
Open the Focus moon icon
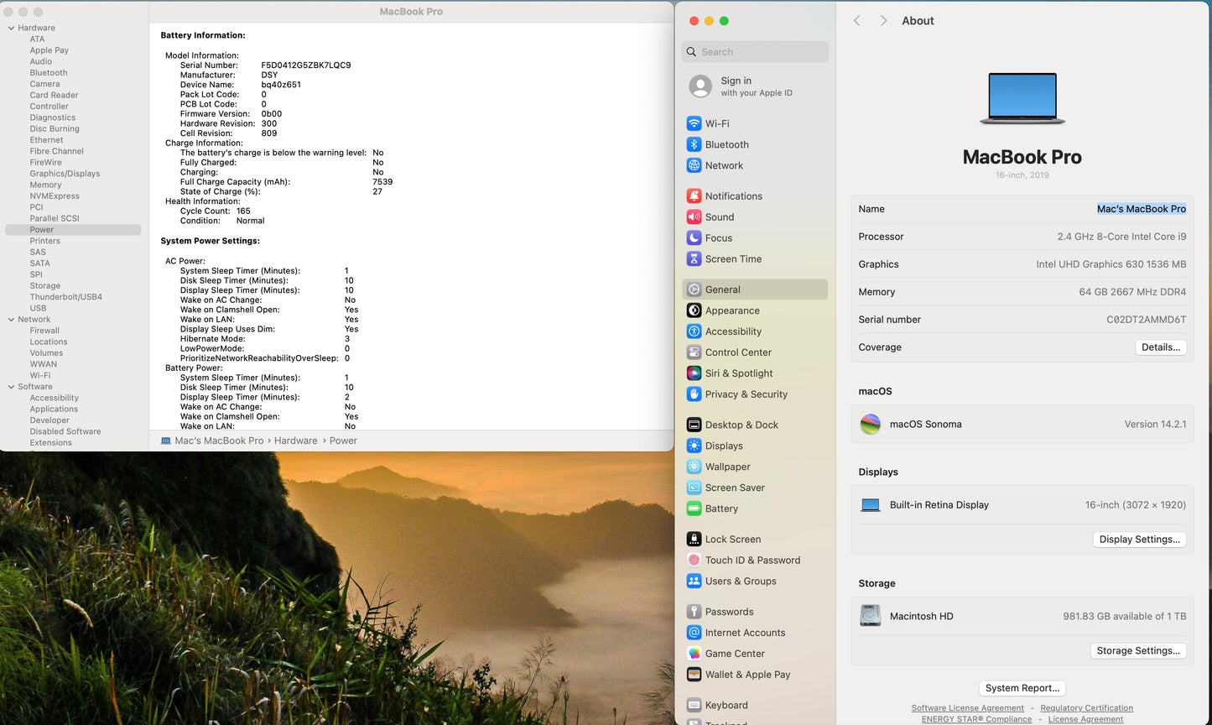coord(694,237)
